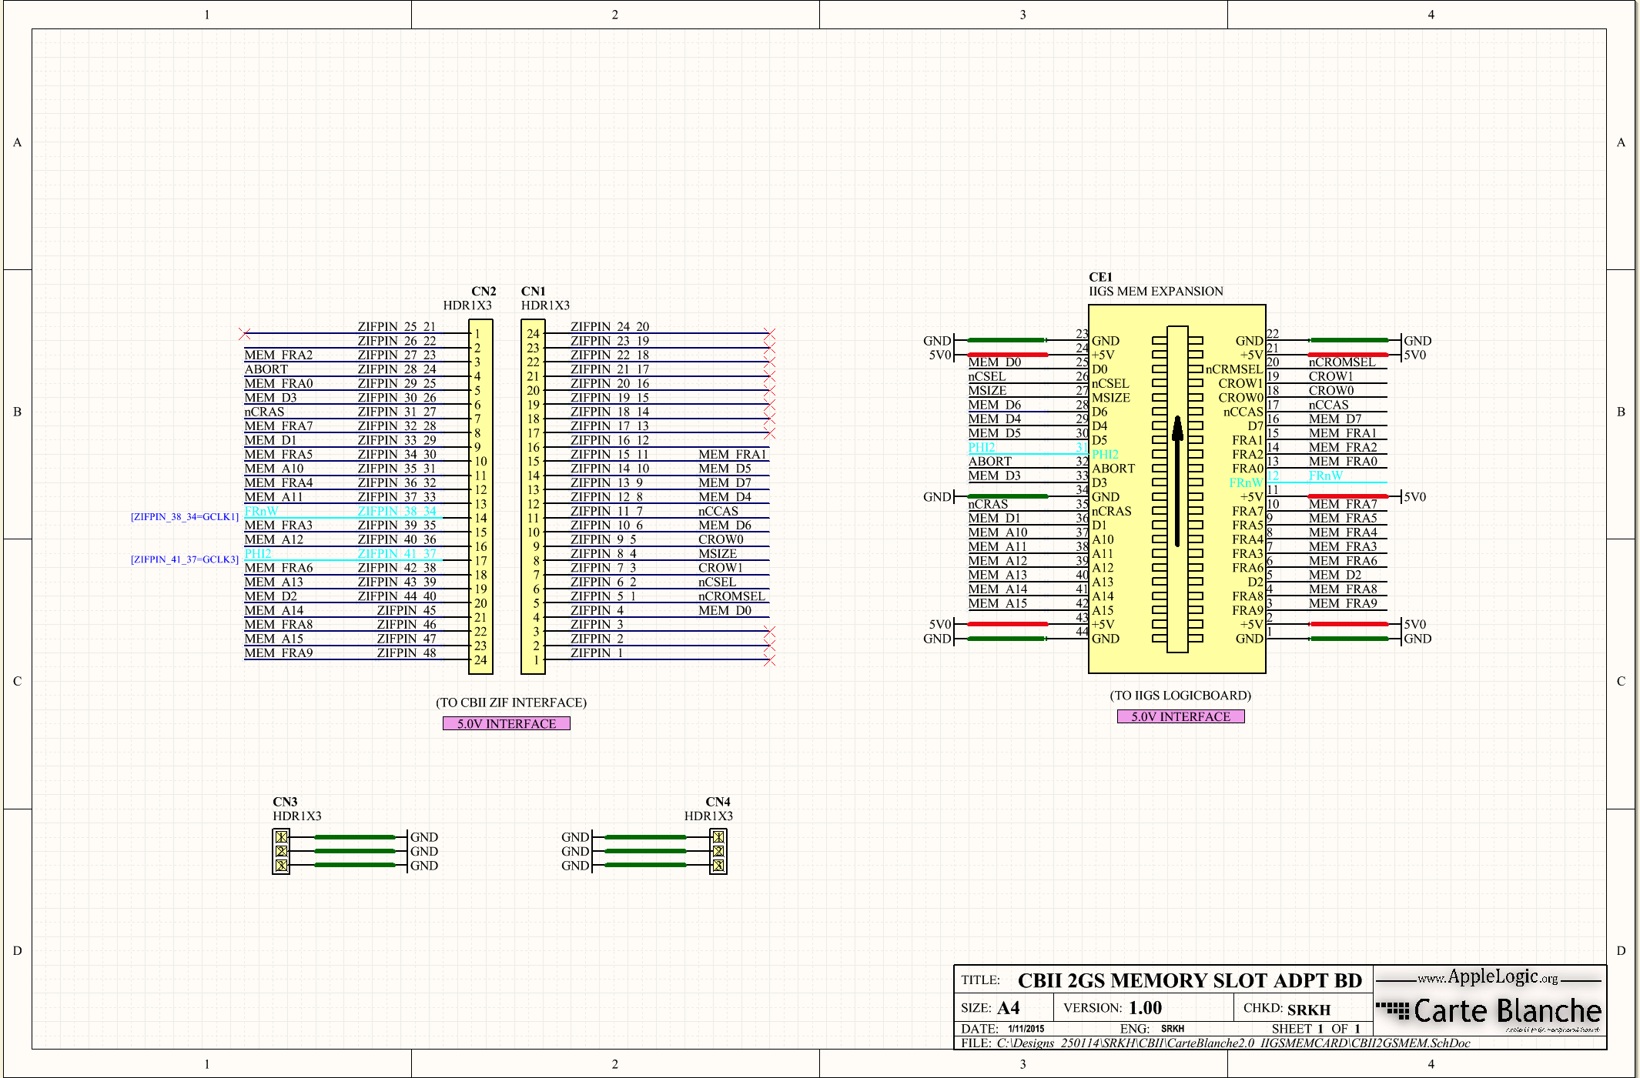Select the ZIFPIN_1 wire label
Screen dimensions: 1640x1078
click(x=597, y=652)
